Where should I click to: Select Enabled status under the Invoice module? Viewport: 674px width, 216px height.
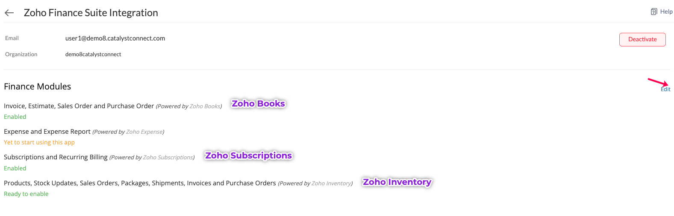15,117
